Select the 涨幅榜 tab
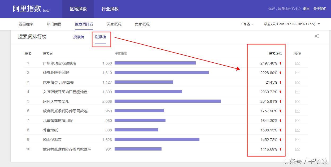This screenshot has height=167, width=331. point(101,37)
